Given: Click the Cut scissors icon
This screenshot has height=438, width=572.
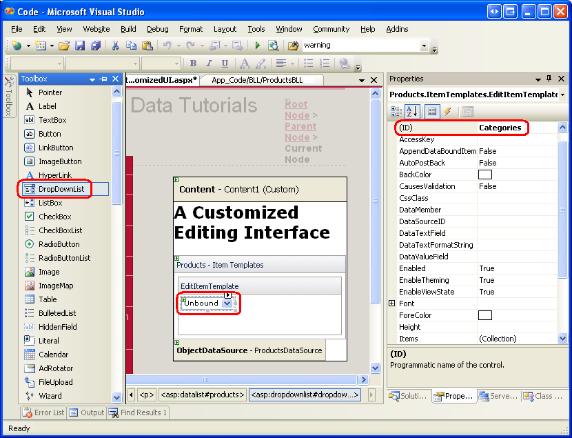Looking at the screenshot, I should coord(115,46).
